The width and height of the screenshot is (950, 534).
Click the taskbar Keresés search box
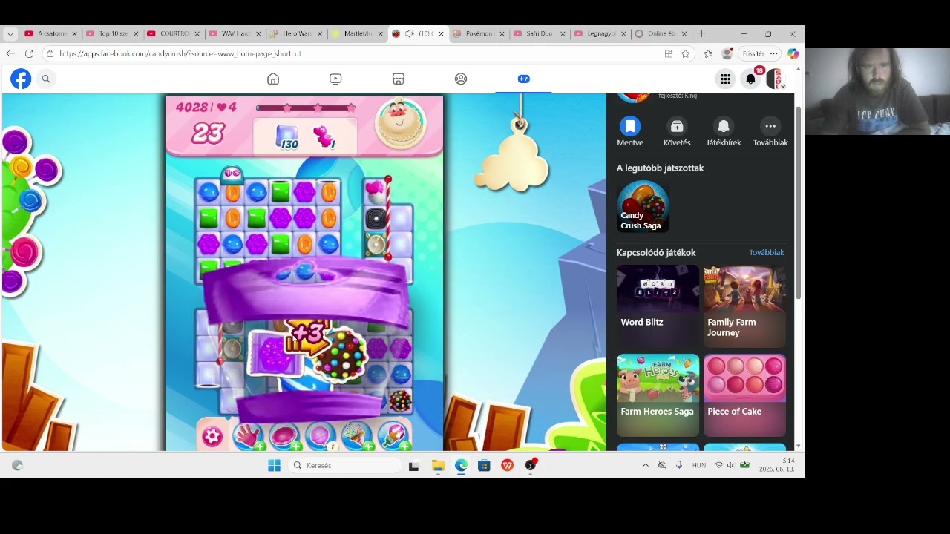pyautogui.click(x=344, y=465)
